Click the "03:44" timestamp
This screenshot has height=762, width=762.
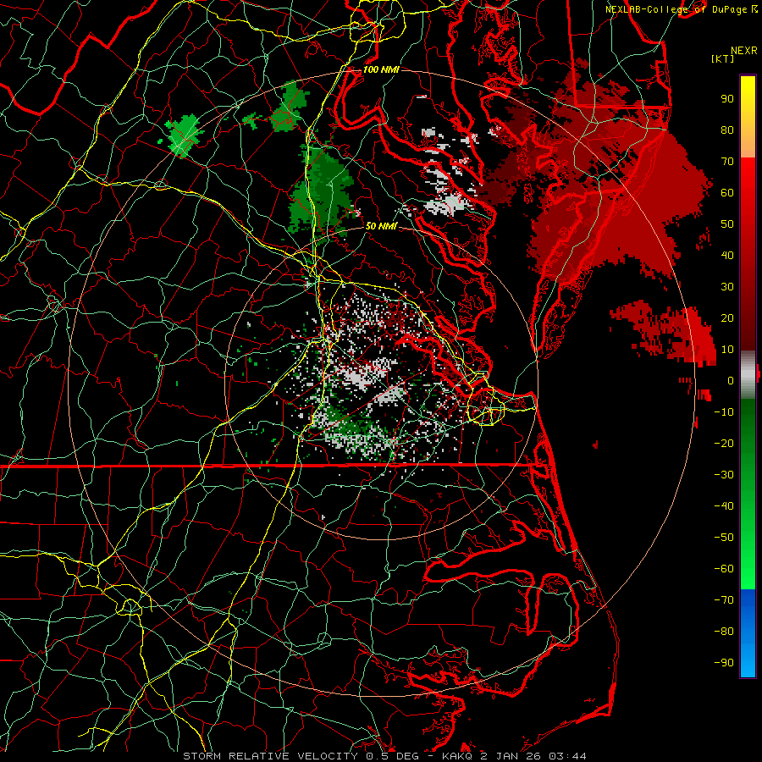[567, 756]
